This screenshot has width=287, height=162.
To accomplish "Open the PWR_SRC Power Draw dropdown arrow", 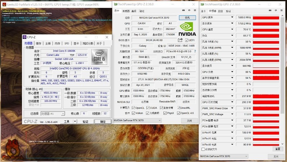I will (232, 108).
